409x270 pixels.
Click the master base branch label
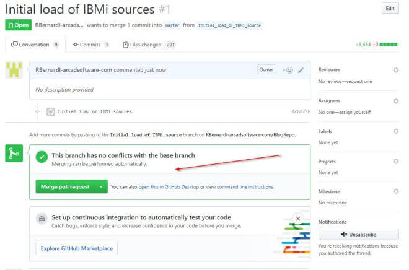[172, 25]
